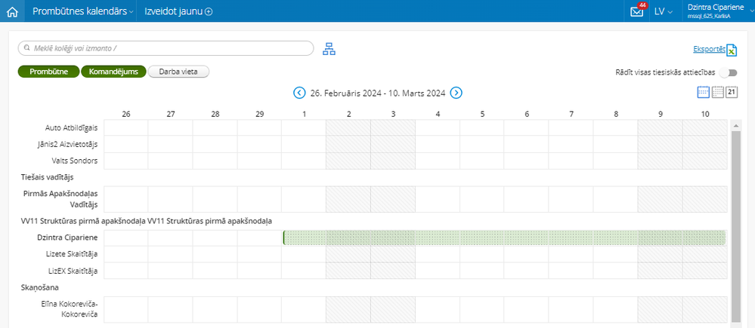Click the Excel export icon
The width and height of the screenshot is (755, 328).
coord(732,51)
